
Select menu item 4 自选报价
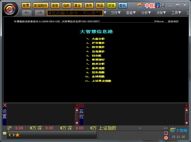[95, 51]
